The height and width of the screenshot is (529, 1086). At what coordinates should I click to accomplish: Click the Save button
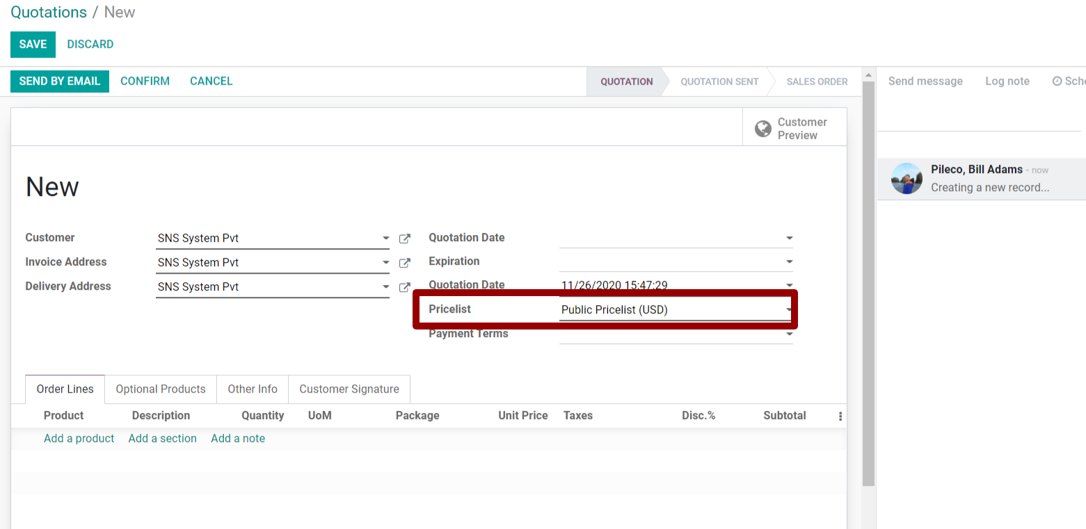tap(33, 44)
